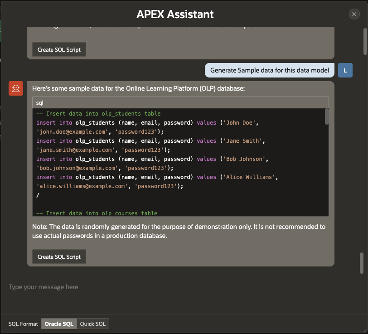Click the SQL Format label

(x=24, y=324)
